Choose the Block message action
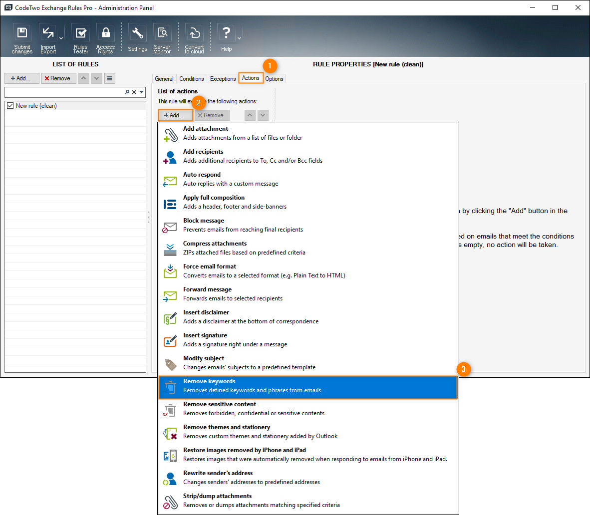 pyautogui.click(x=308, y=226)
